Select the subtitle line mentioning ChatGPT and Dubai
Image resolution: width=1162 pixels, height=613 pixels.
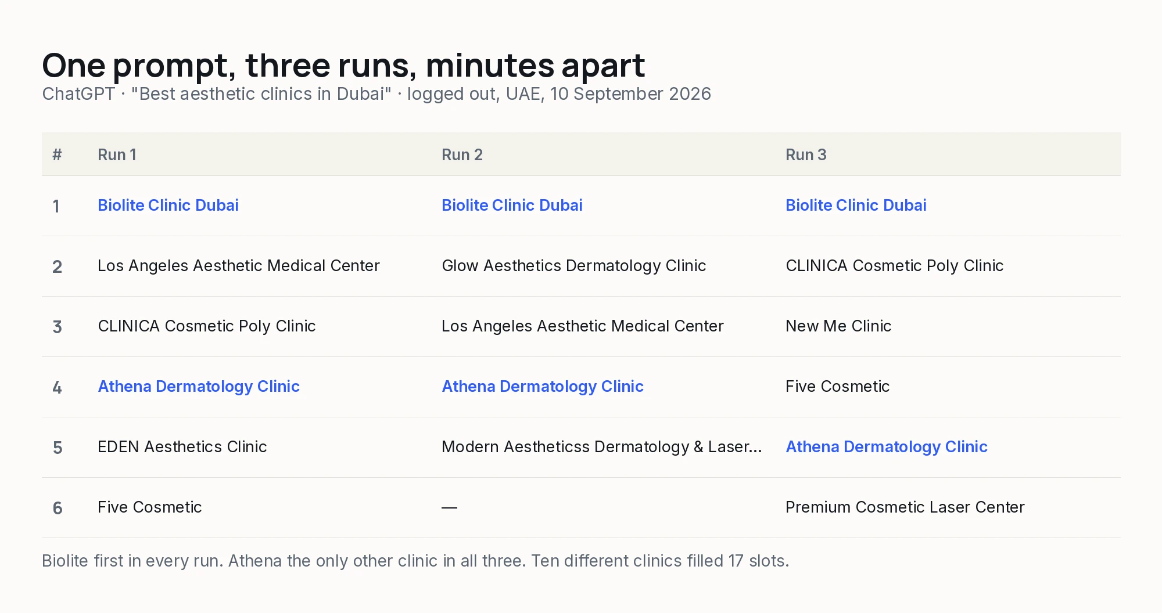[x=376, y=93]
